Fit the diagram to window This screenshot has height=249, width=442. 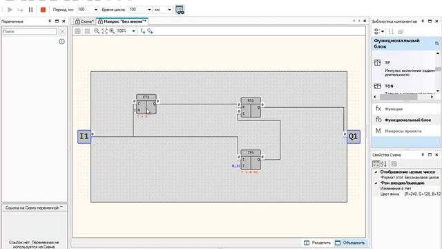click(104, 31)
